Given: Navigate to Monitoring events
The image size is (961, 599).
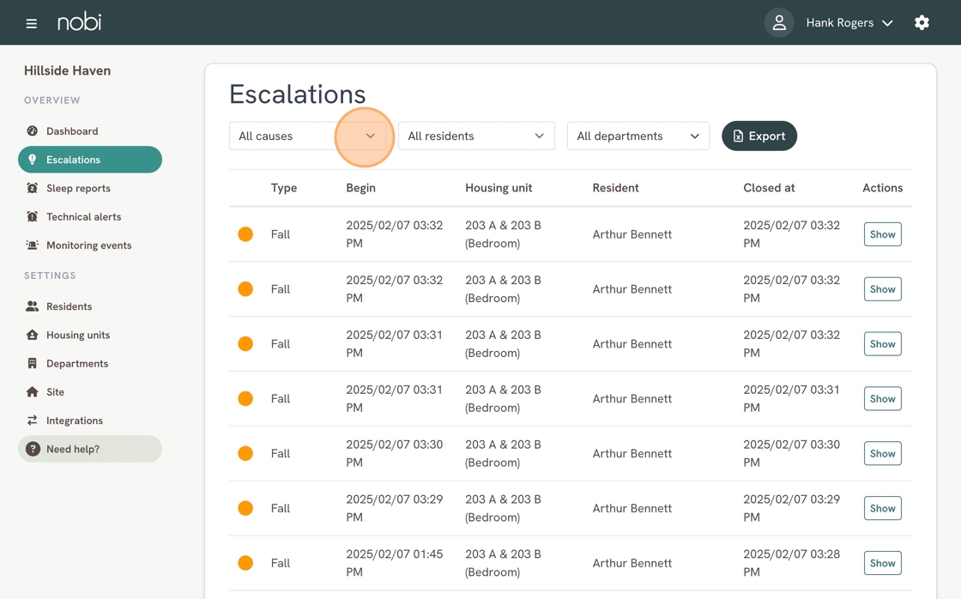Looking at the screenshot, I should [x=90, y=245].
